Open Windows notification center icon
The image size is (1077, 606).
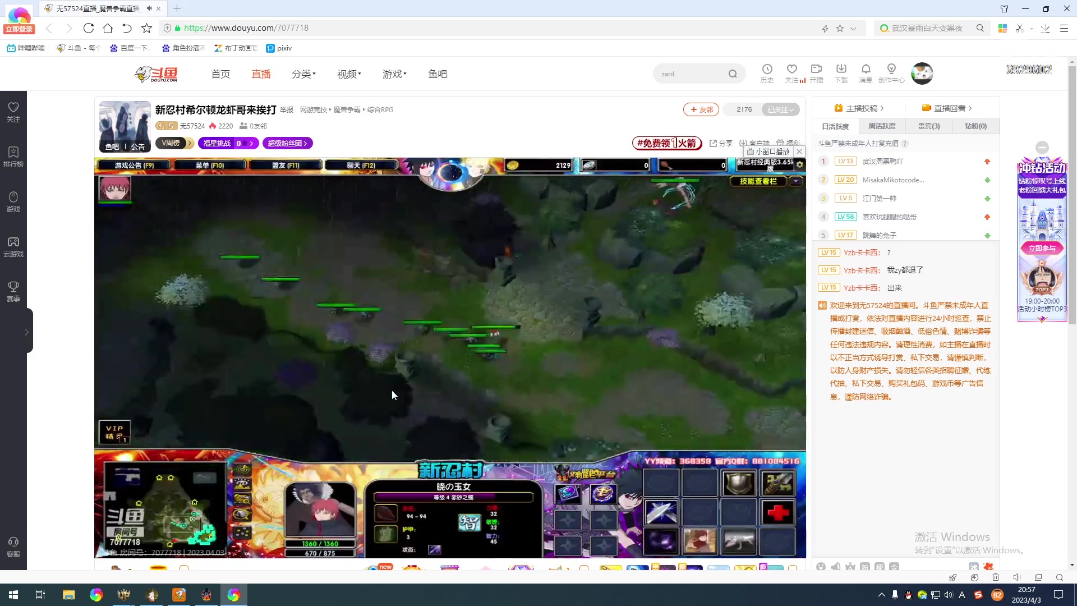[x=1058, y=595]
